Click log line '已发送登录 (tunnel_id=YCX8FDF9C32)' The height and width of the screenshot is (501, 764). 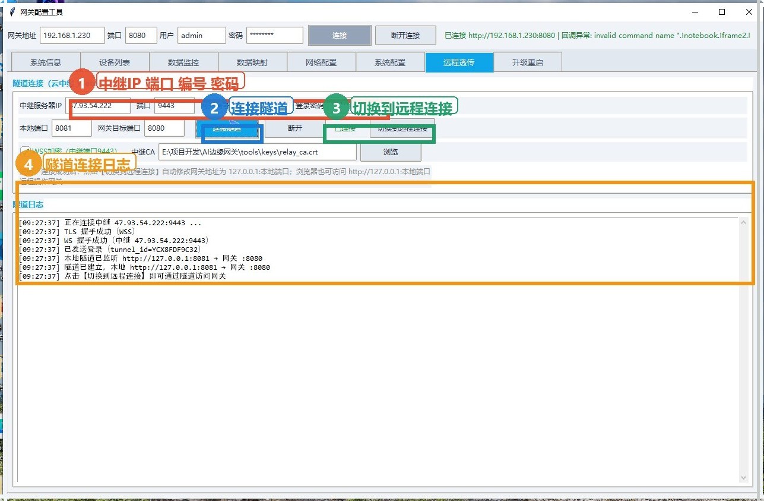(110, 250)
